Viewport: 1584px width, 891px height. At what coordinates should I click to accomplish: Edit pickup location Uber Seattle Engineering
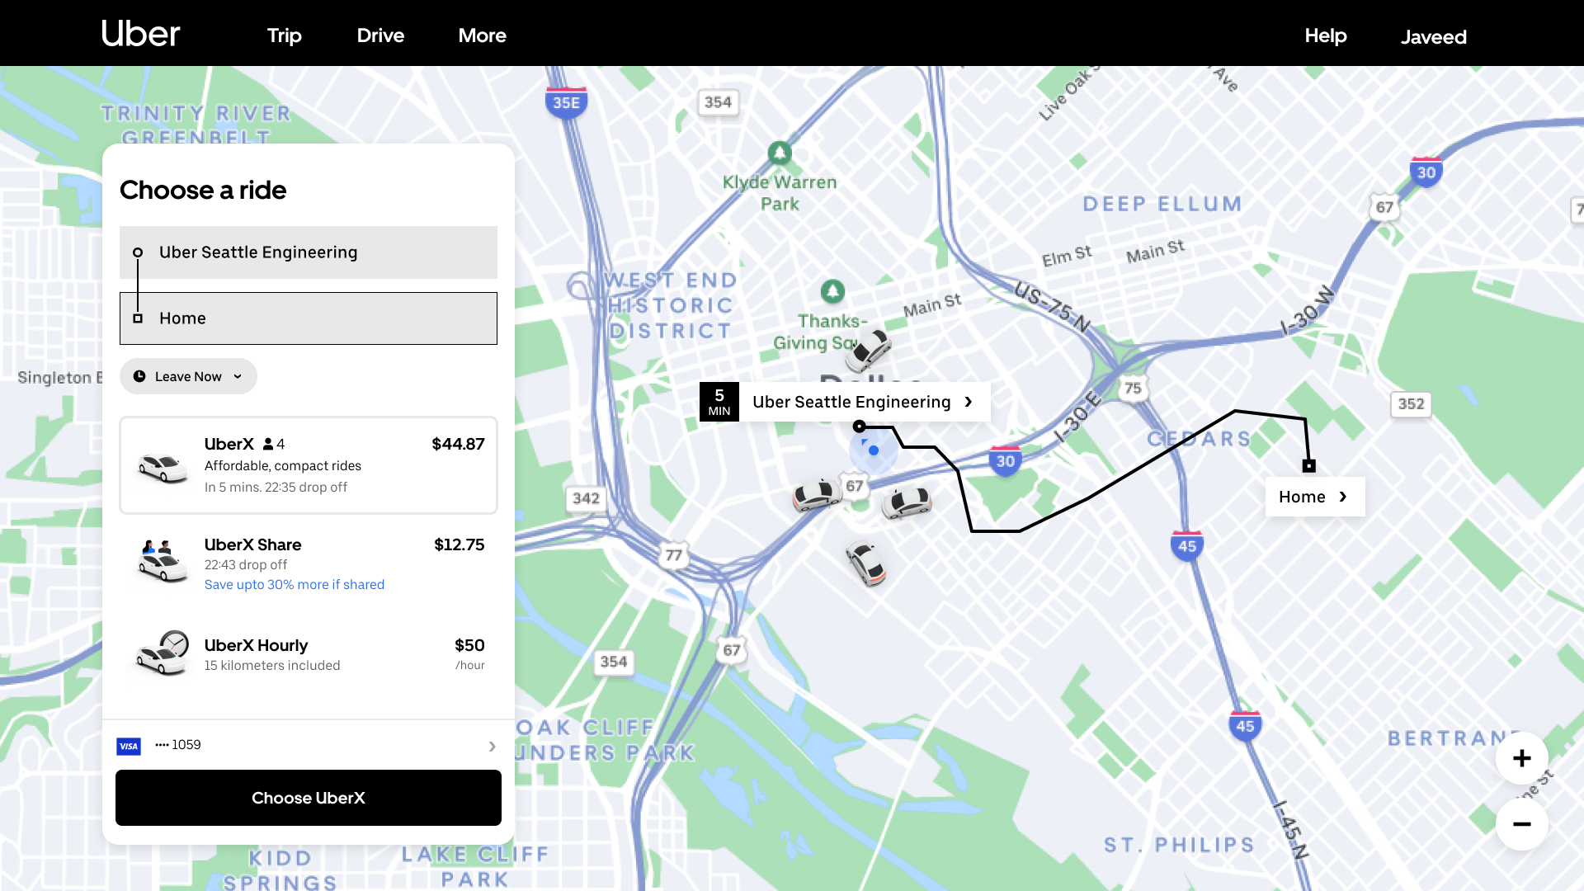pos(309,252)
